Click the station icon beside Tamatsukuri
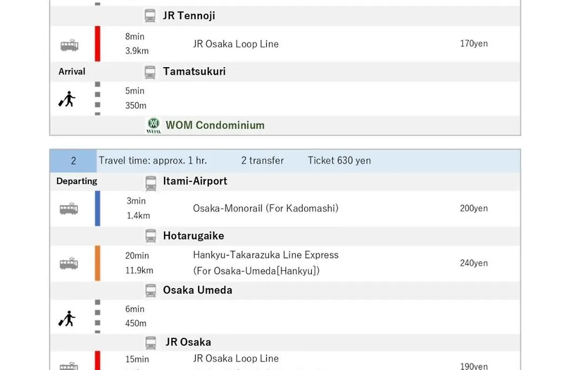Viewport: 571px width, 370px height. (x=150, y=72)
